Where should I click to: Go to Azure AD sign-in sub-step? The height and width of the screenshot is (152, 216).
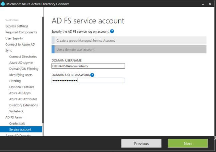(21, 63)
